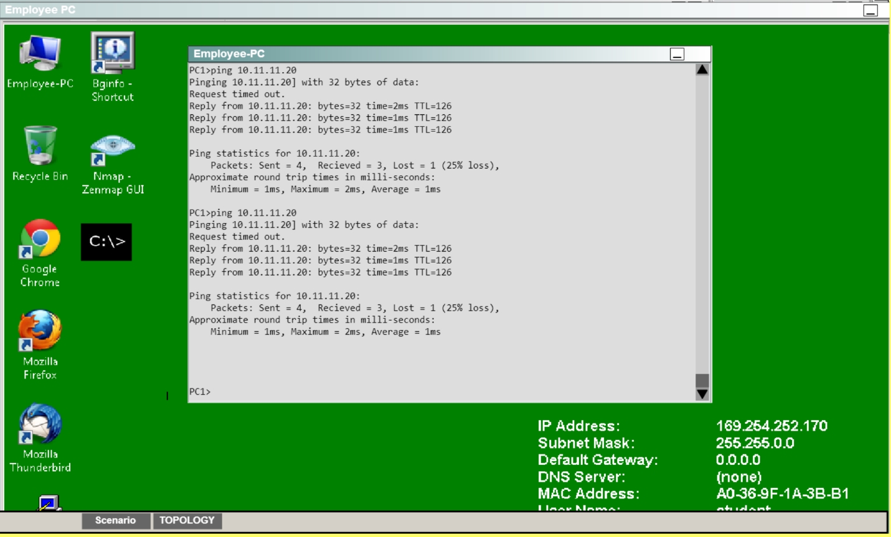Click the terminal scrollbar thumb
The height and width of the screenshot is (537, 891).
click(702, 380)
